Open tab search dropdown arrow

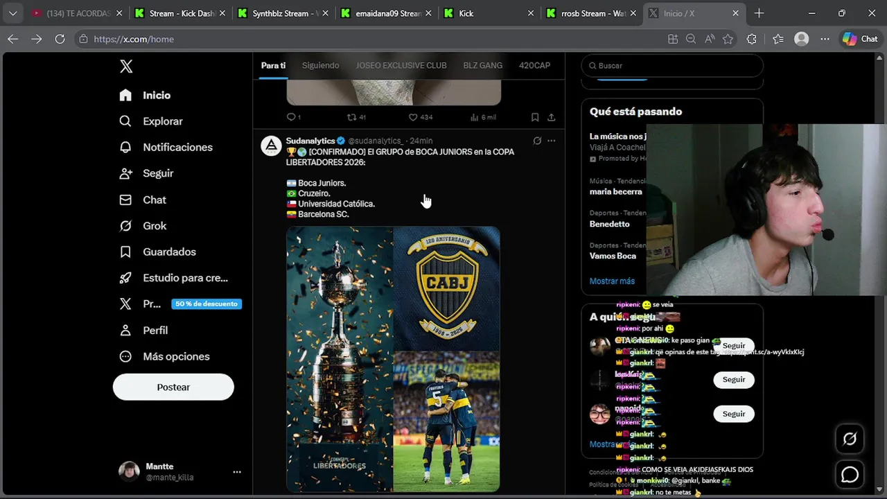pyautogui.click(x=13, y=13)
